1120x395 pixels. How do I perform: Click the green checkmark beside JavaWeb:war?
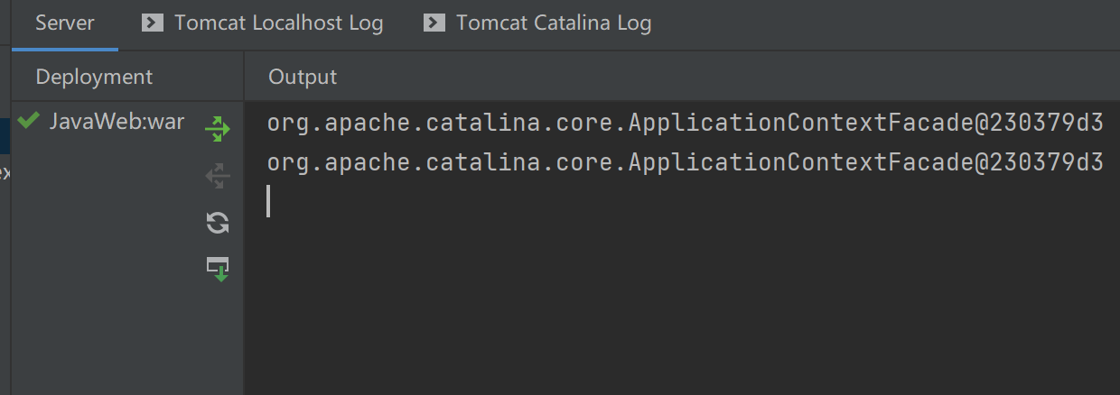click(28, 120)
